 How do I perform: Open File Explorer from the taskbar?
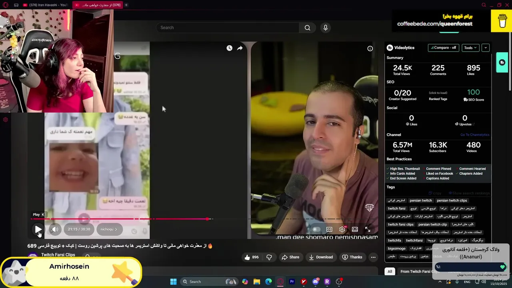(257, 282)
